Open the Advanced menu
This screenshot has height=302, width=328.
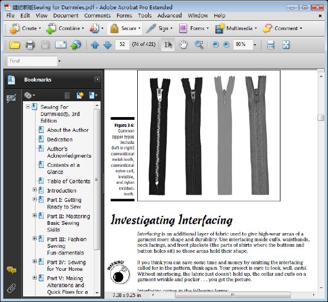[x=169, y=16]
